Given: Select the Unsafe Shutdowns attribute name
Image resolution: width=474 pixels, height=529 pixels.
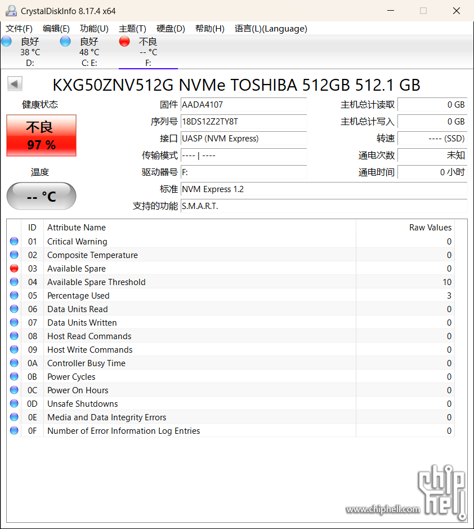Looking at the screenshot, I should [x=83, y=404].
